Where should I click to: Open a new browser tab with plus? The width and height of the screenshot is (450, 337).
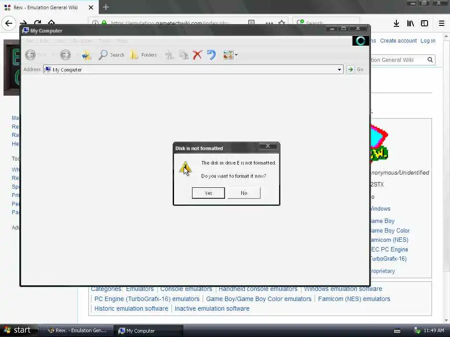[106, 7]
